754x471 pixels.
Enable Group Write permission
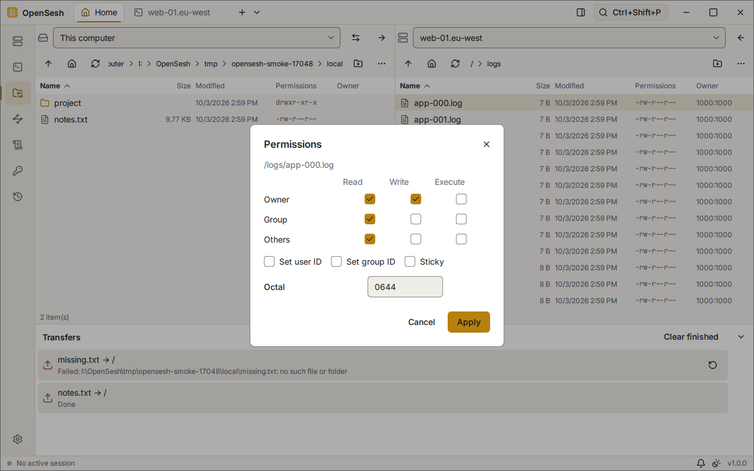pos(416,219)
